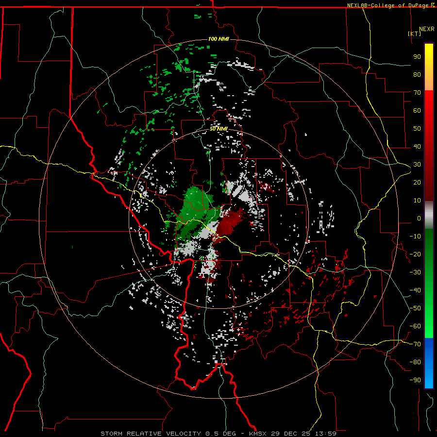Screen dimensions: 437x437
Task: Click the [KT] units label
Action: click(x=415, y=34)
